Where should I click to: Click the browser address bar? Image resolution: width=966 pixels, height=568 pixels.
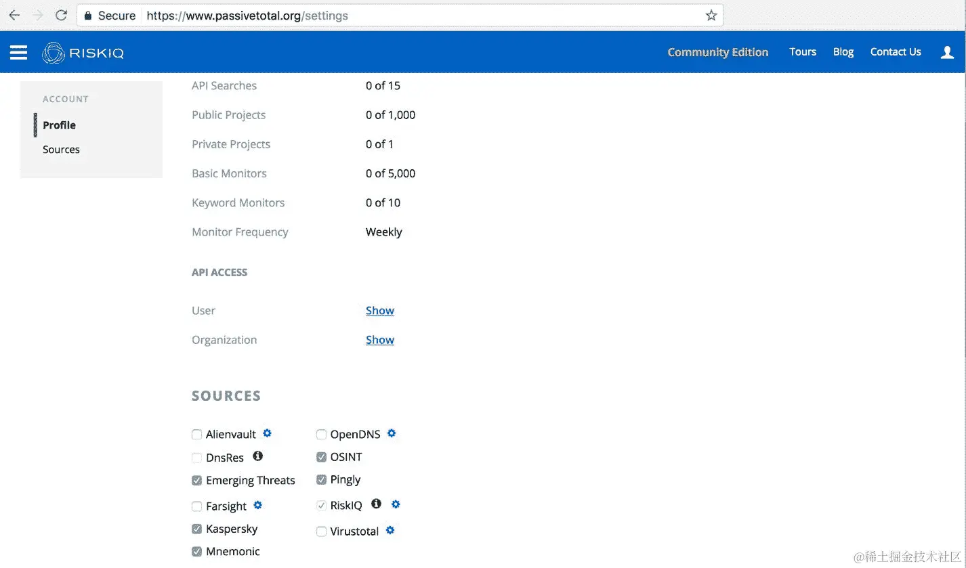400,15
